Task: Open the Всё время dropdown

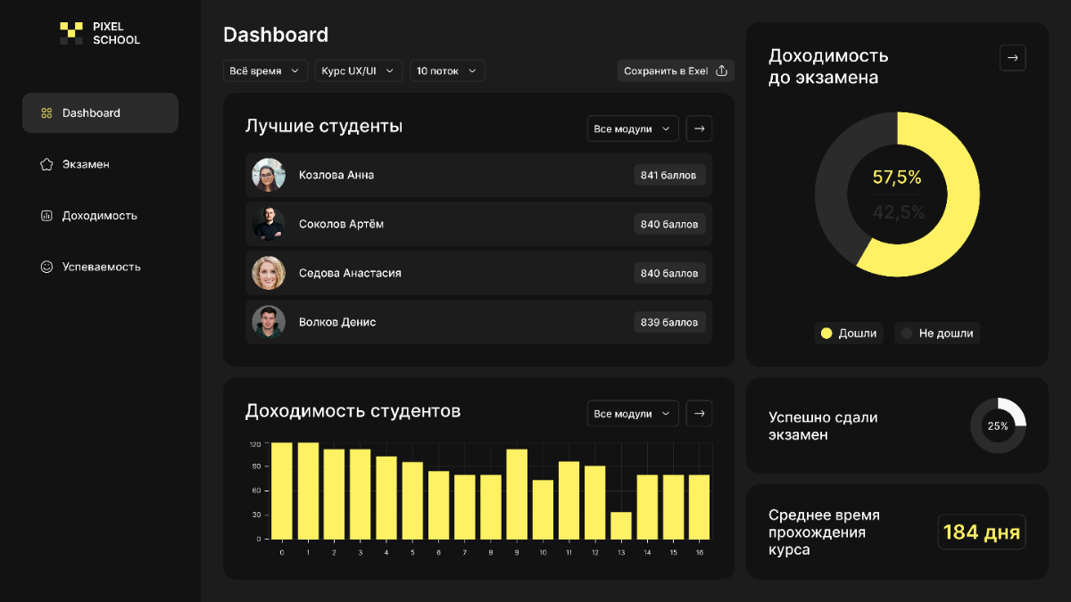Action: (x=265, y=70)
